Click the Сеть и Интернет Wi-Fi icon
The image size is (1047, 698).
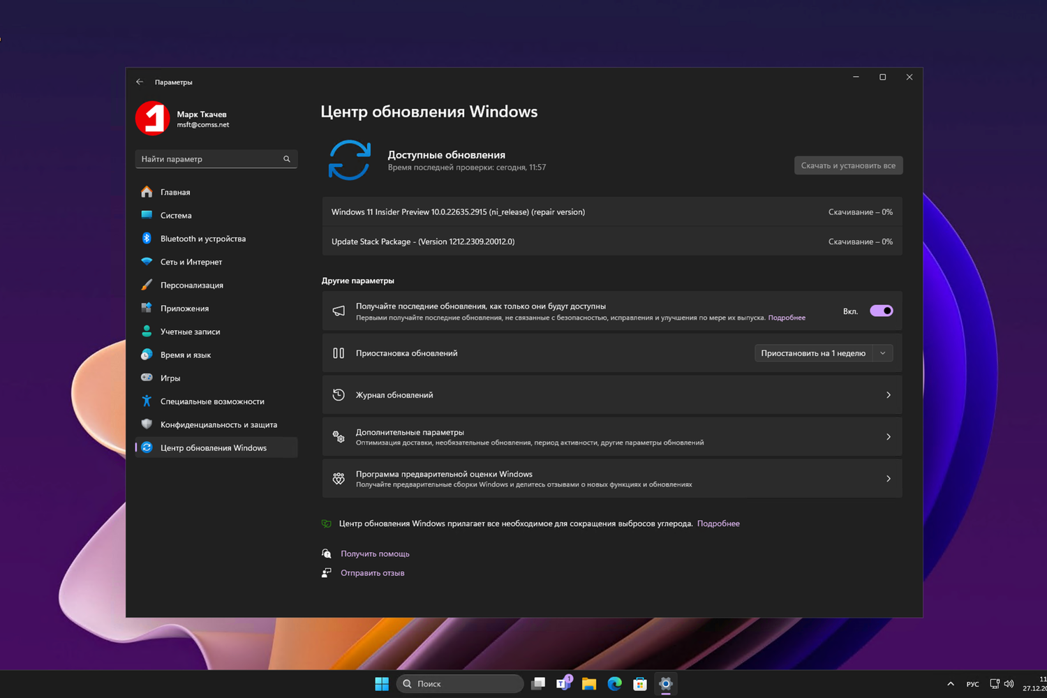point(147,262)
